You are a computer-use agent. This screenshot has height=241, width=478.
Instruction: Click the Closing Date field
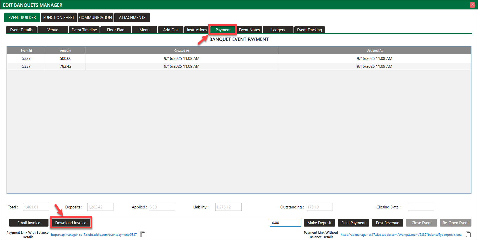(421, 207)
